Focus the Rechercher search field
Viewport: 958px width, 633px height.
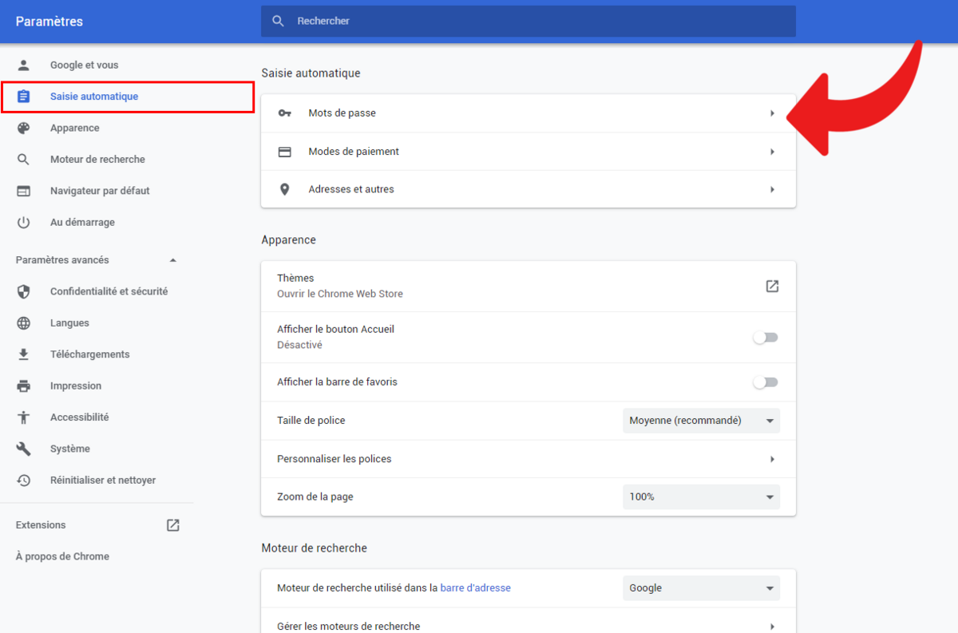click(528, 21)
